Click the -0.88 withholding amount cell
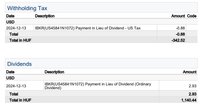The height and width of the screenshot is (112, 206). click(181, 28)
